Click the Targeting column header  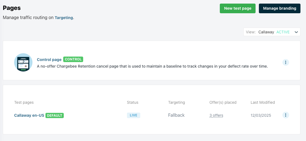(176, 102)
